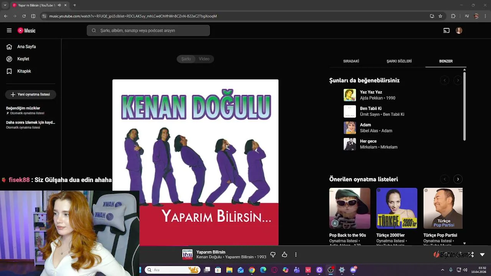Click the cast to device icon
The image size is (491, 276).
coord(447,31)
